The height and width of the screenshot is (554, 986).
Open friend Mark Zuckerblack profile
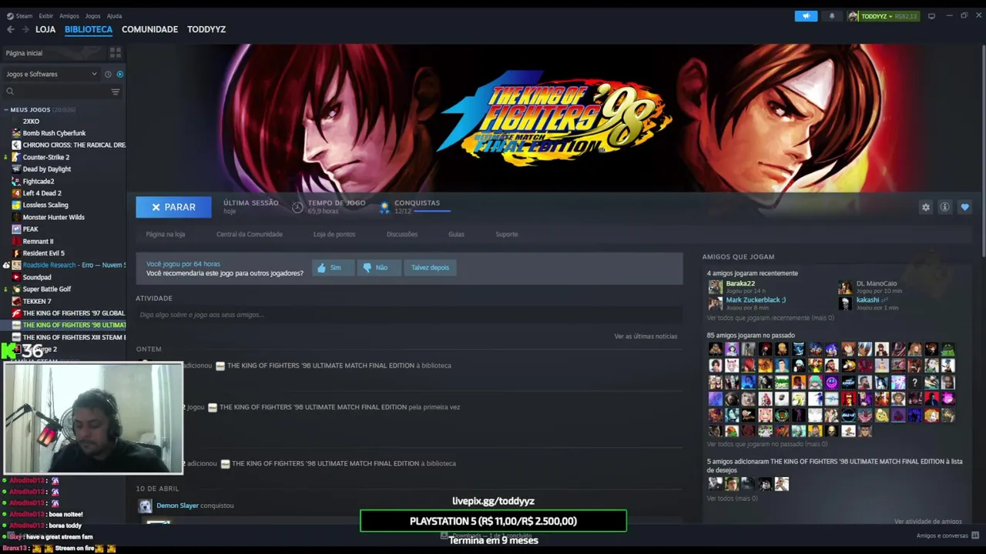(756, 300)
